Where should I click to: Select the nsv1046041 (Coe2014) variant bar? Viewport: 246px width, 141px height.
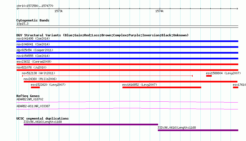(x=127, y=47)
